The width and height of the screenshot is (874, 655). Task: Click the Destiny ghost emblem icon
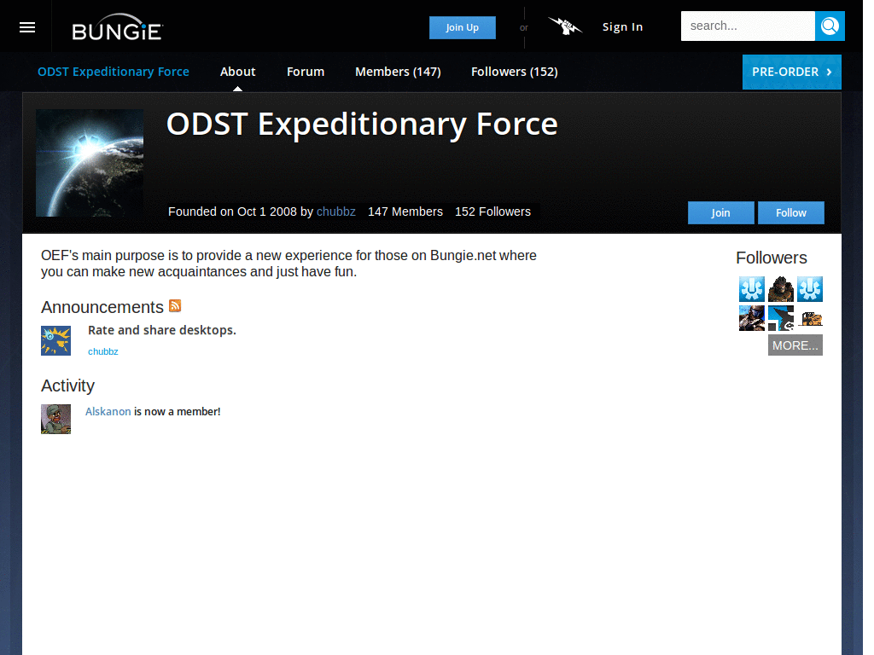coord(565,26)
